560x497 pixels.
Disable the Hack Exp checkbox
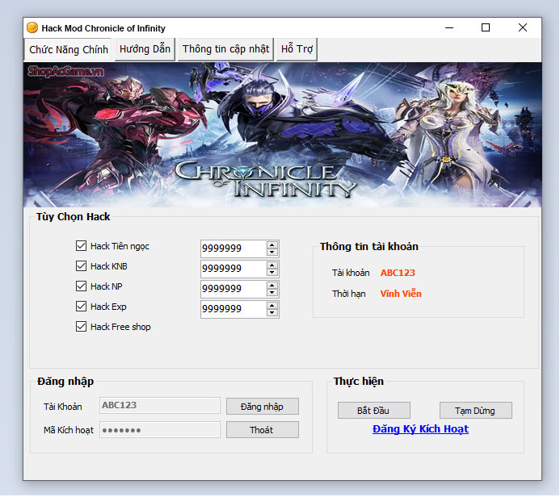tap(81, 307)
